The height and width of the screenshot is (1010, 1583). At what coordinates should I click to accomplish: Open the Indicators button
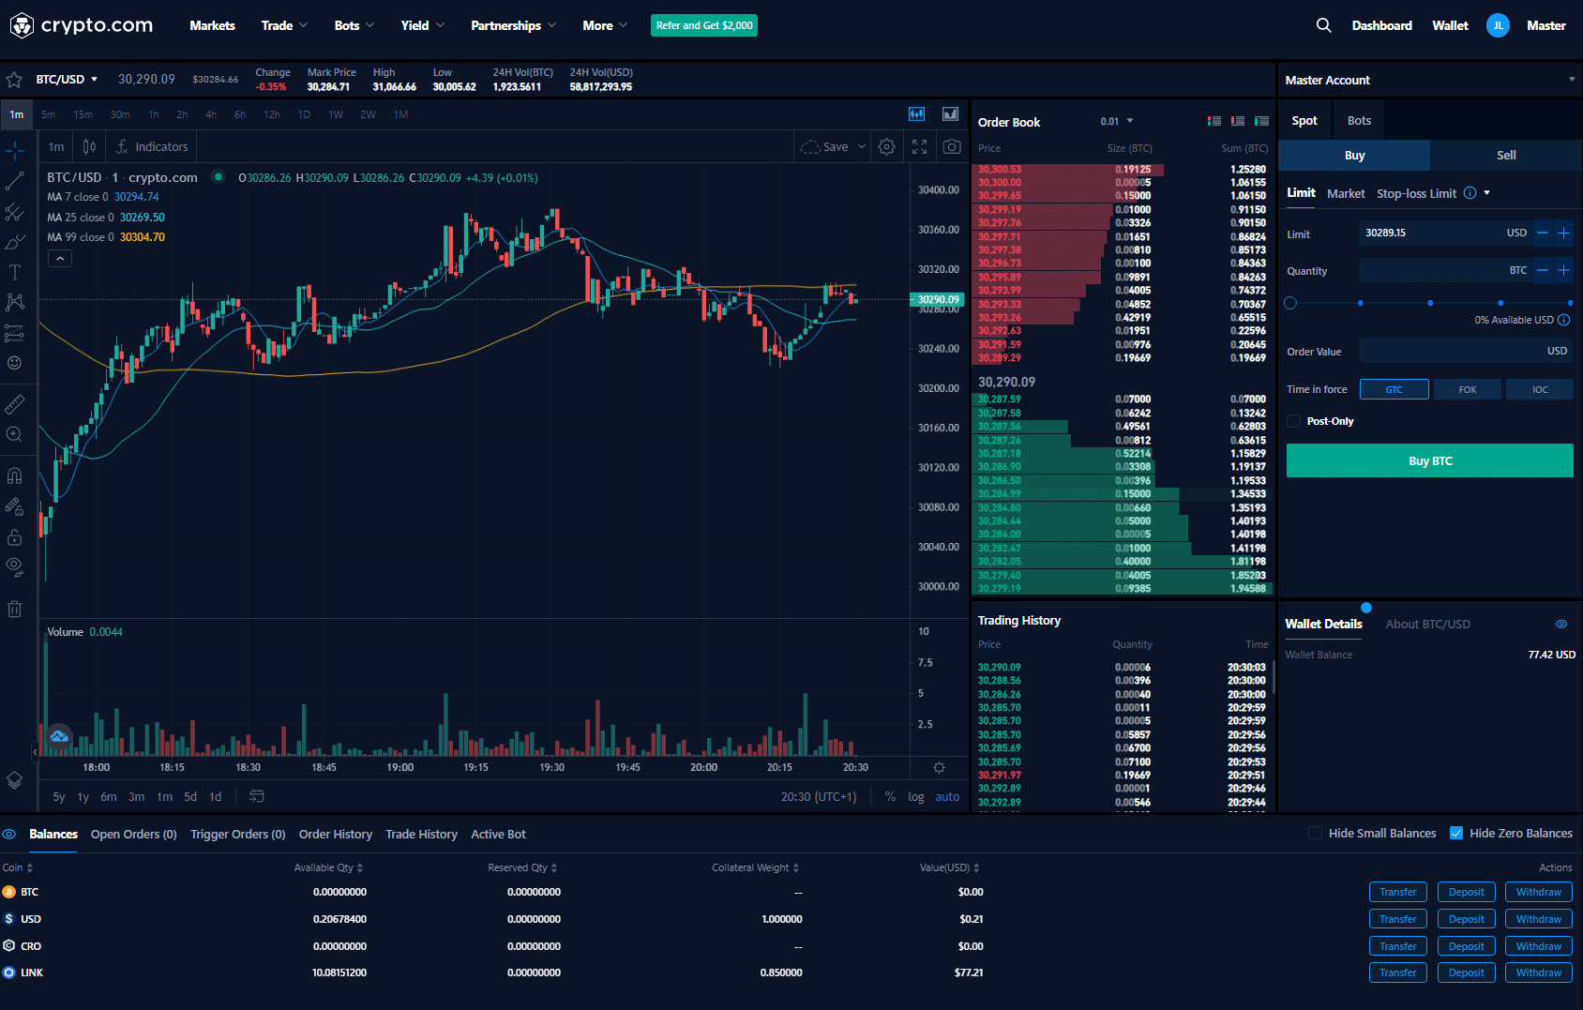[x=152, y=146]
